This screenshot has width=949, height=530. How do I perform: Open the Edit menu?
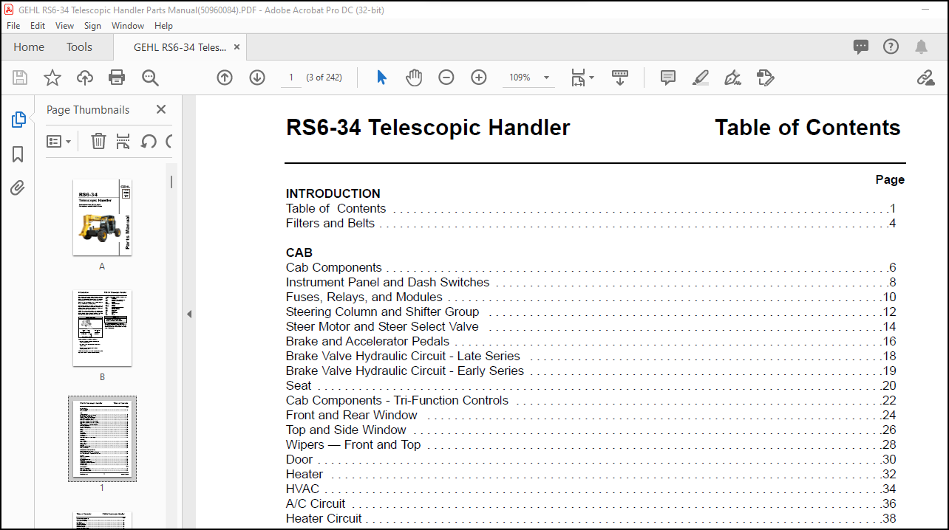pos(38,25)
